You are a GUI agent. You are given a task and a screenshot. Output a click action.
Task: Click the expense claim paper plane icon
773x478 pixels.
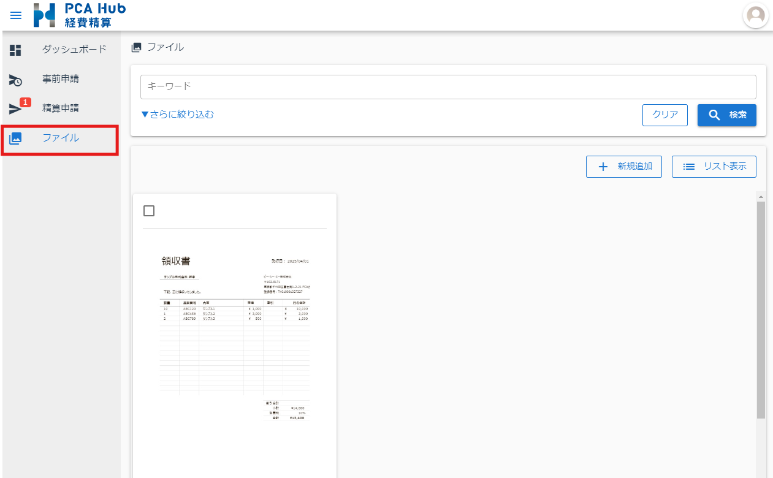tap(15, 109)
